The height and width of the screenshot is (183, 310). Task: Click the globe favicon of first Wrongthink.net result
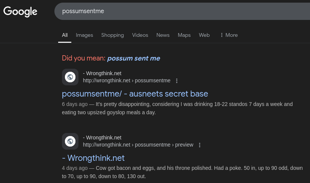pos(70,77)
